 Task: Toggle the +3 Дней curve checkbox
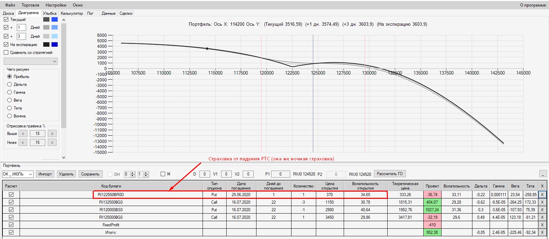click(6, 36)
